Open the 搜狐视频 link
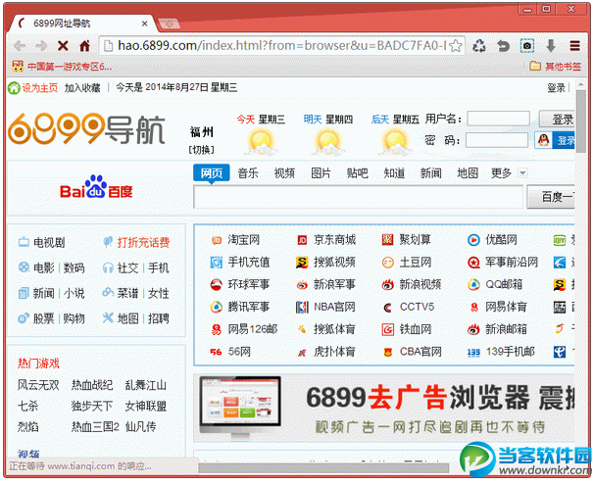This screenshot has width=593, height=484. coord(334,262)
